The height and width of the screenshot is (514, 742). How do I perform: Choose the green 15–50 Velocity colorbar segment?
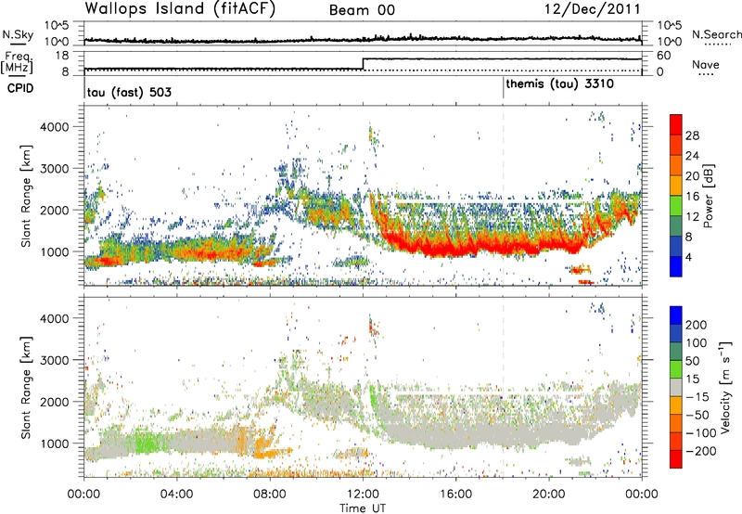click(676, 369)
